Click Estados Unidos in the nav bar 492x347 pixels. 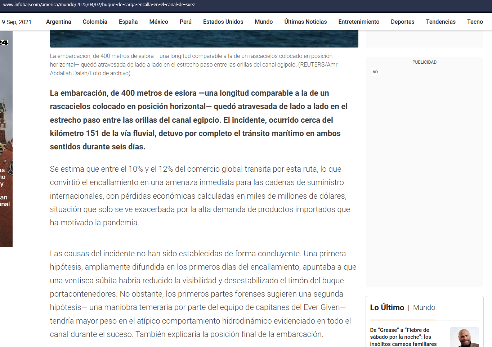click(x=223, y=22)
